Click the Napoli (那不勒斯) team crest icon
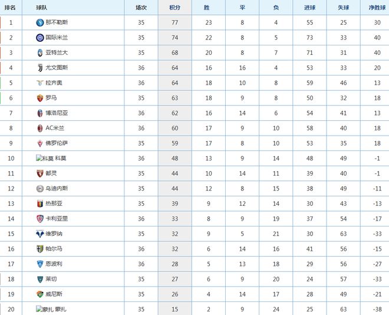 39,22
